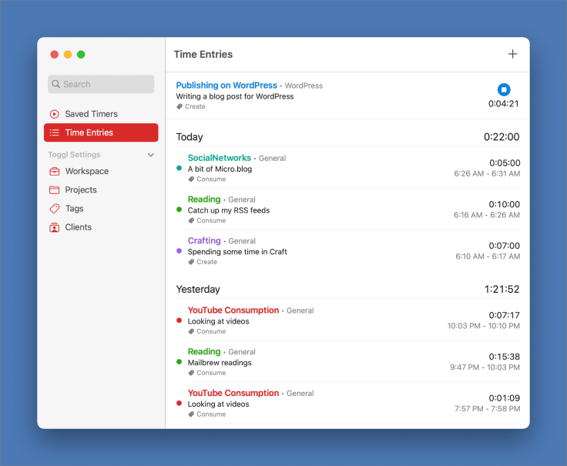Open Publishing on WordPress project link

pos(226,85)
